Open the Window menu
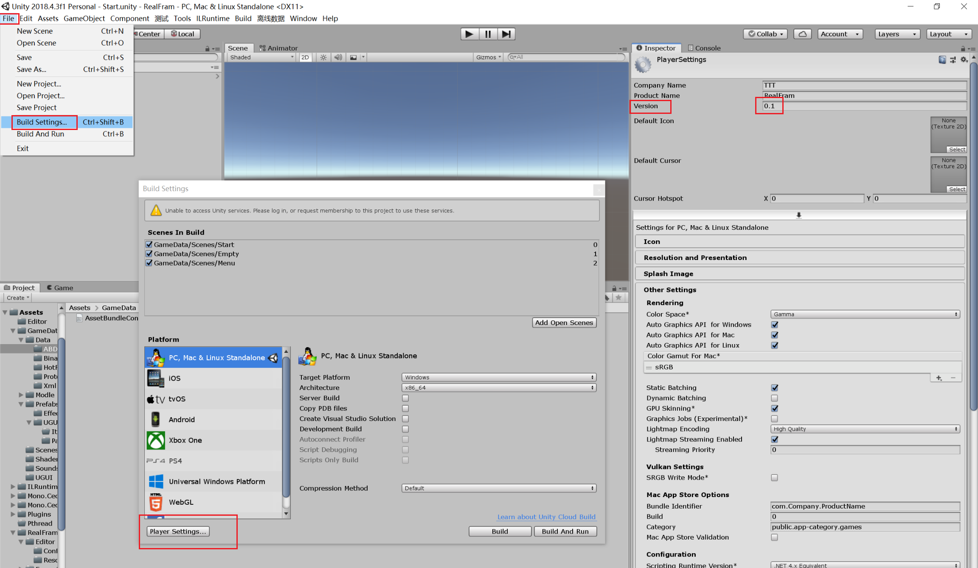Viewport: 978px width, 568px height. [303, 18]
